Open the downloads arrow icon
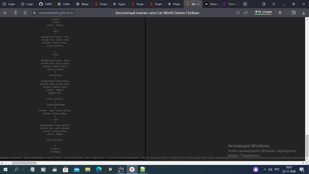This screenshot has height=174, width=309. [304, 13]
